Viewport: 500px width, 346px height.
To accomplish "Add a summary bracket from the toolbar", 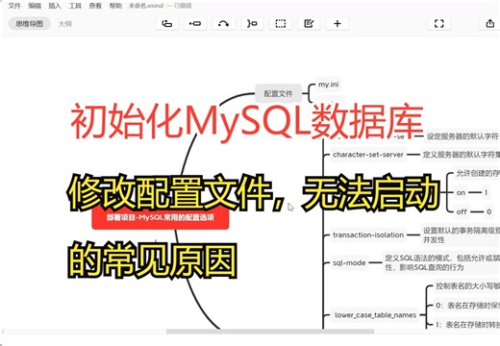I will pyautogui.click(x=252, y=24).
